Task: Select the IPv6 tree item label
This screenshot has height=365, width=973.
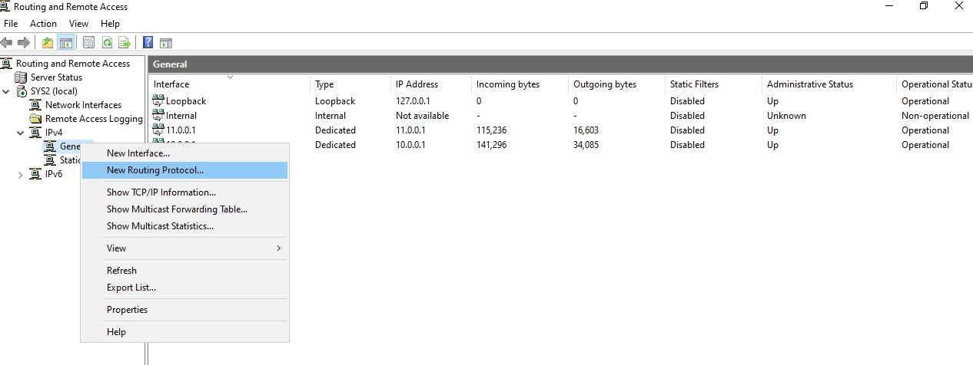Action: click(54, 174)
